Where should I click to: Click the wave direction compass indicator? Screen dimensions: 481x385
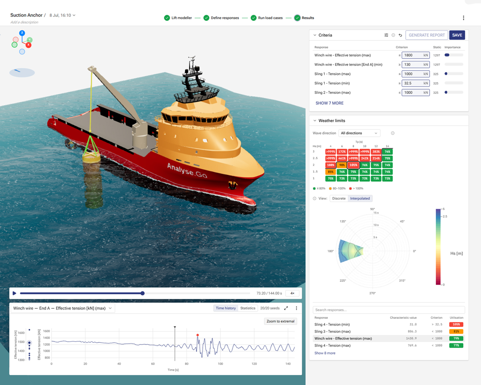click(x=22, y=73)
